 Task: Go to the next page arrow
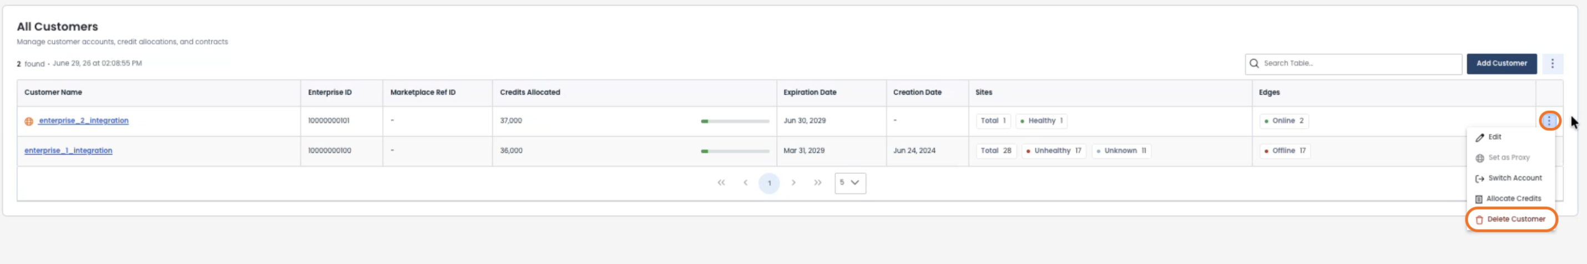click(793, 183)
